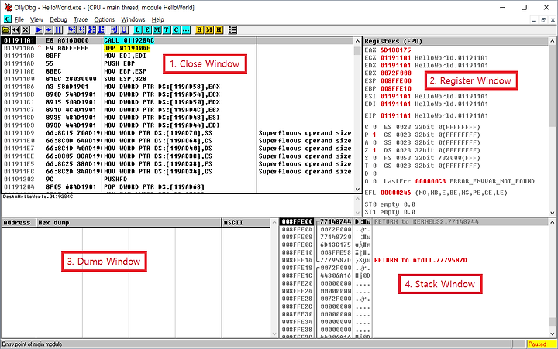This screenshot has width=558, height=349.
Task: Click the Execute till return icon
Action: click(114, 30)
